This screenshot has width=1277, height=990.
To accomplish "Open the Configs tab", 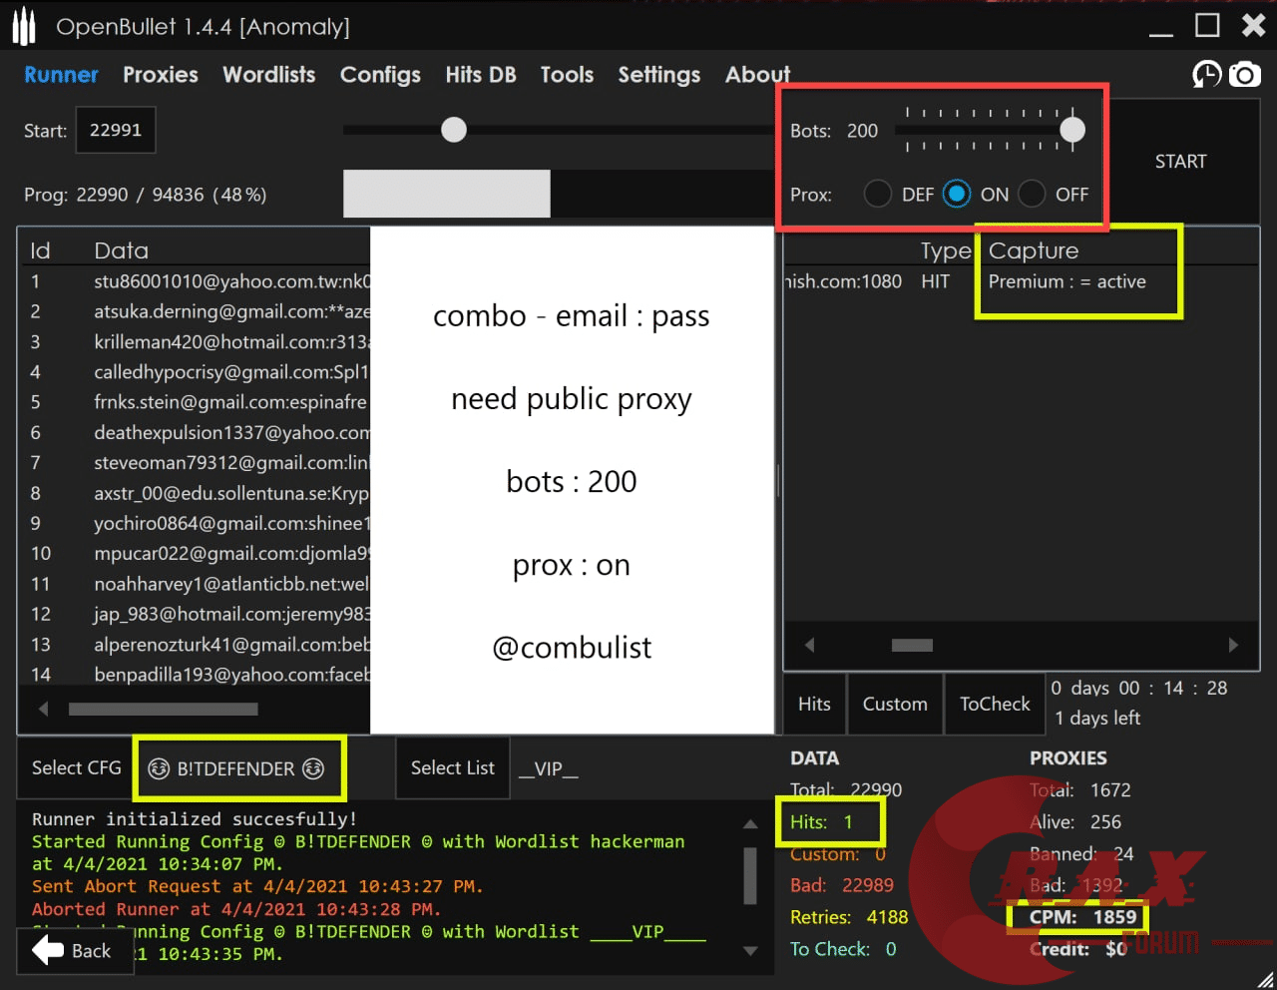I will click(380, 75).
